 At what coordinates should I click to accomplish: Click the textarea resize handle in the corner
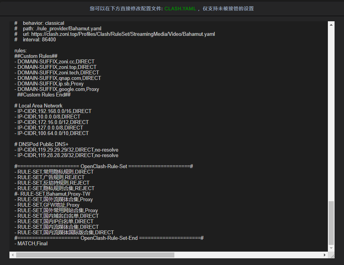tap(332, 256)
